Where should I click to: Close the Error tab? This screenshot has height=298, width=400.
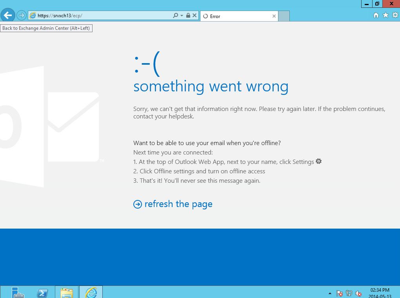pos(274,16)
